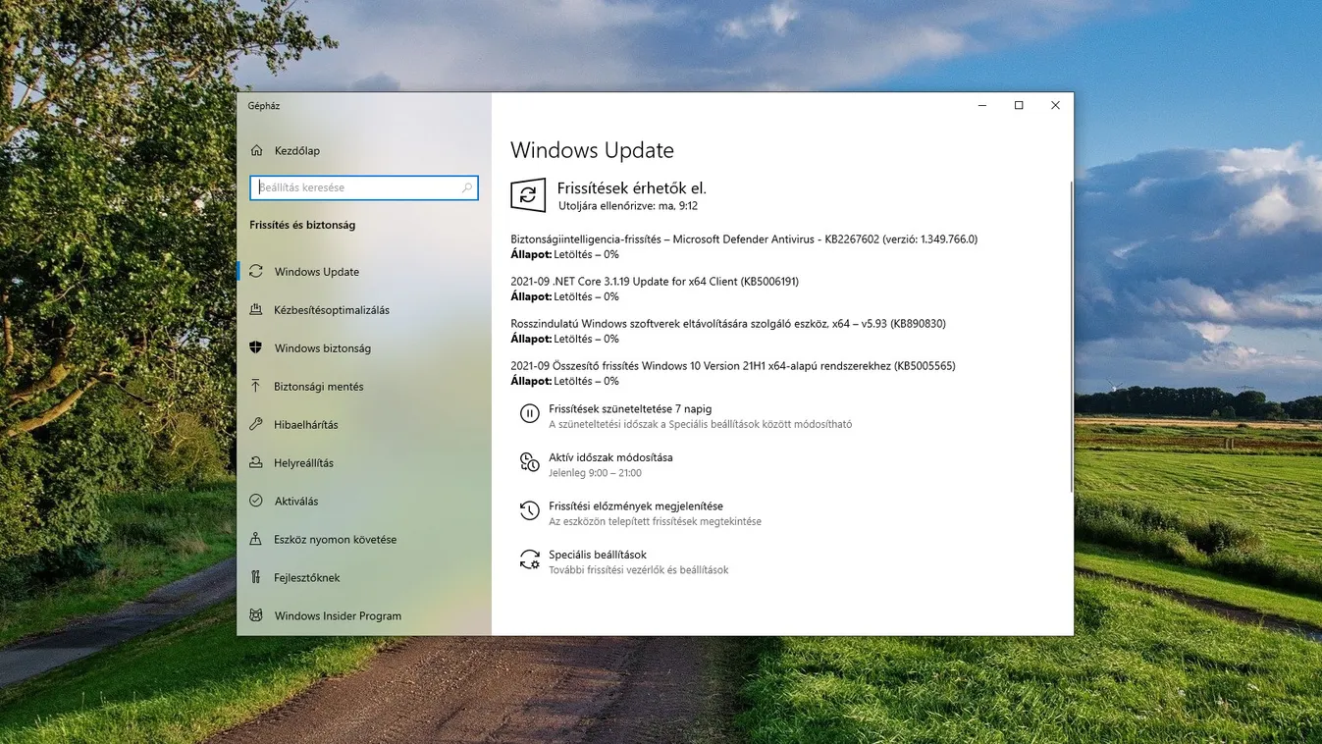
Task: Click the Kézbesítésoptimalizálás sidebar icon
Action: [256, 309]
